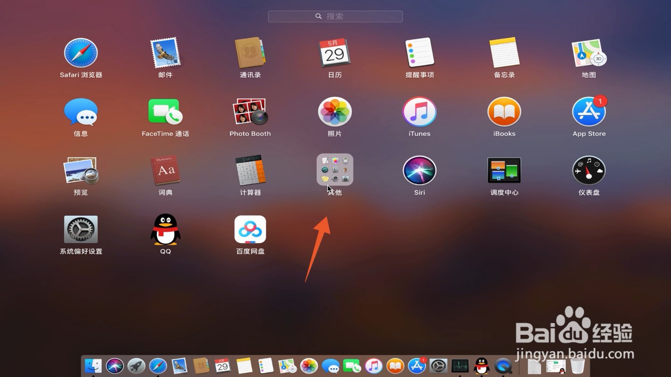
Task: Open 仪表盘 in Launchpad
Action: 589,171
